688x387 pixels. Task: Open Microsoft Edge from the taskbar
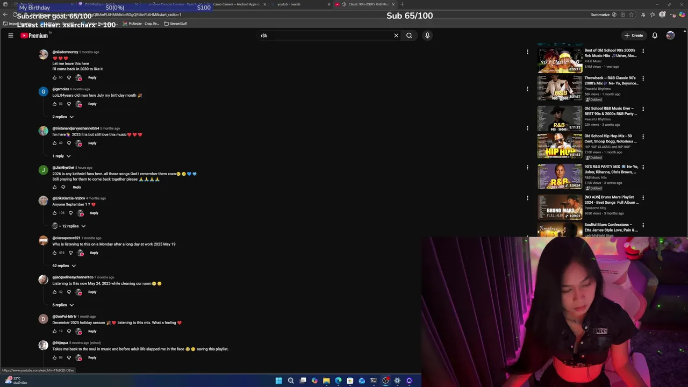338,381
